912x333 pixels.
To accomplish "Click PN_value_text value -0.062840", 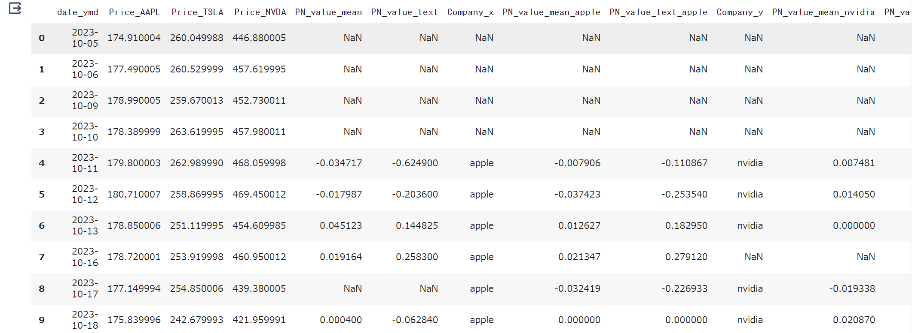I will click(415, 320).
